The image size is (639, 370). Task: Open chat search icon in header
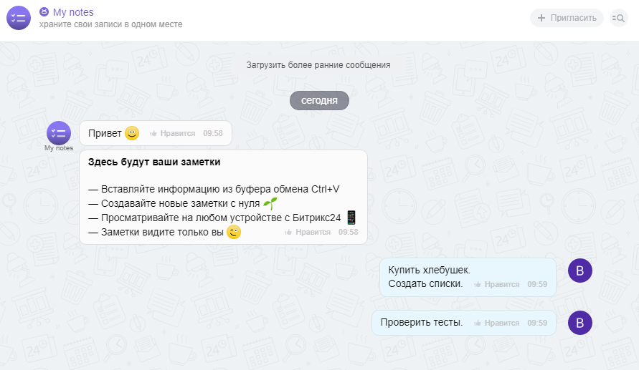(619, 18)
